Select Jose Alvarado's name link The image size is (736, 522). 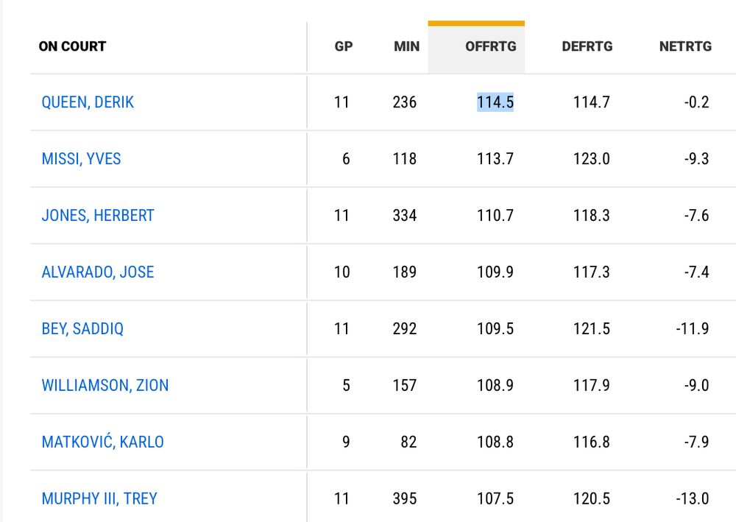point(98,272)
